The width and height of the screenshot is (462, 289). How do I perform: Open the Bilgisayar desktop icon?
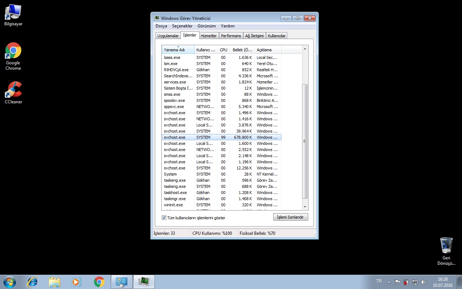[13, 15]
